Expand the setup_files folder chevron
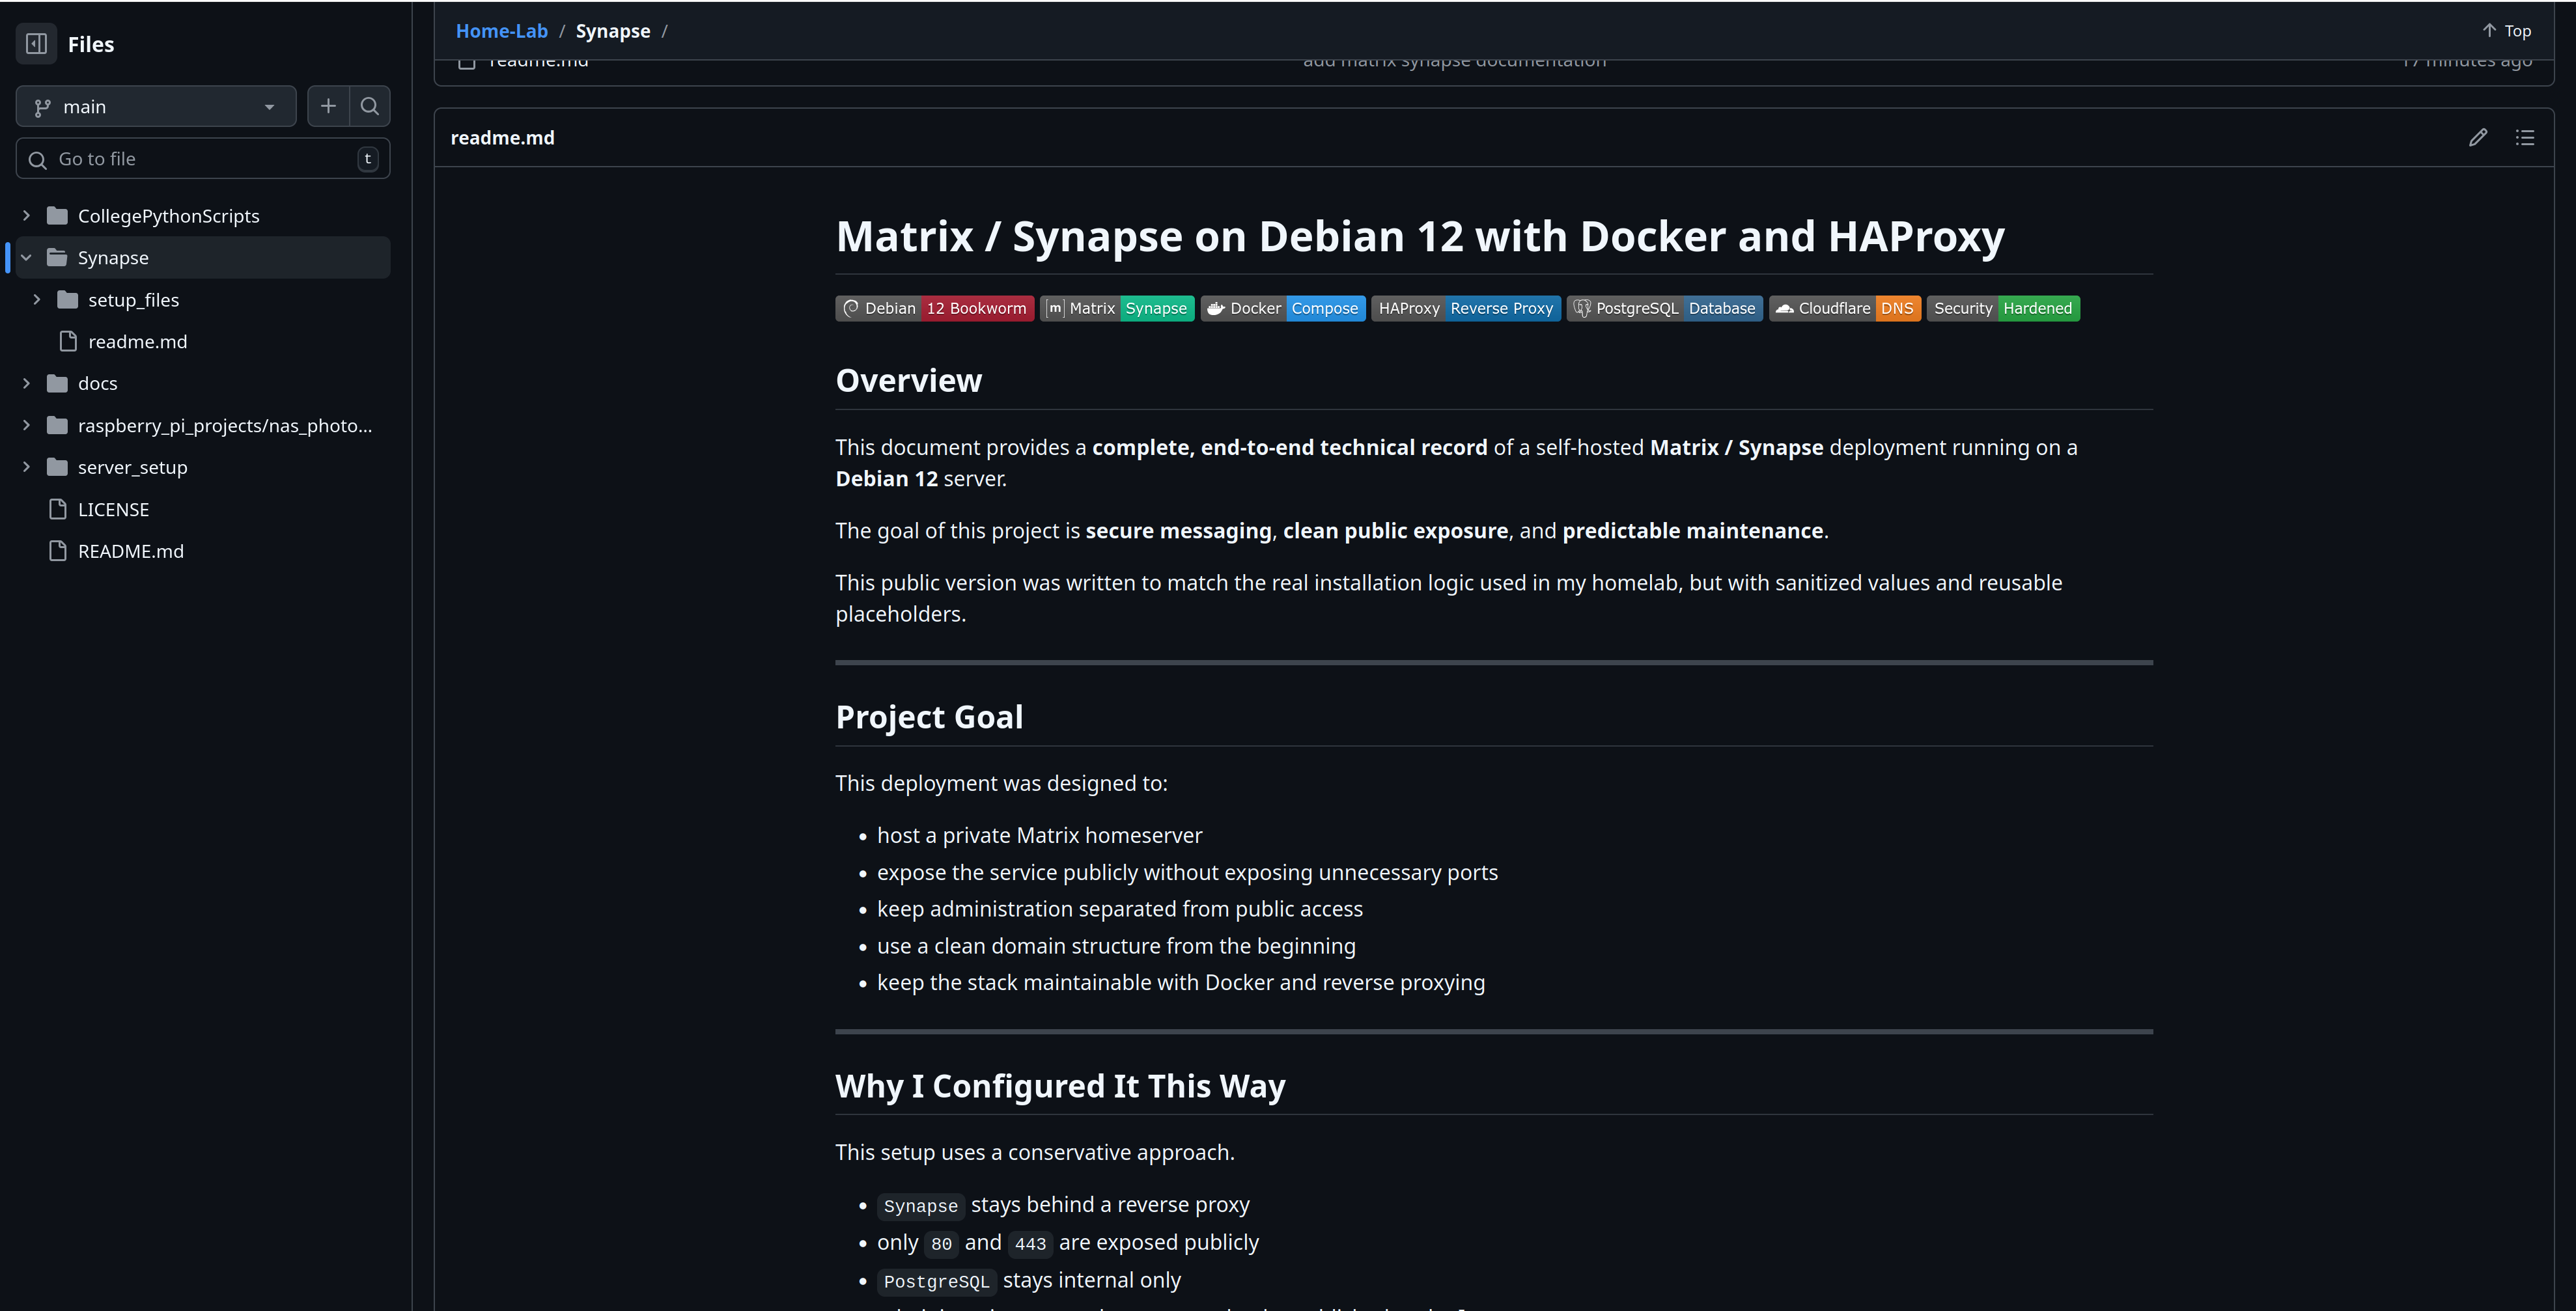 click(x=37, y=300)
